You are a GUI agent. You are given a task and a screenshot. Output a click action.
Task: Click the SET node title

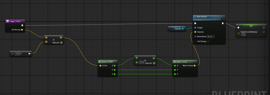[x=251, y=26]
